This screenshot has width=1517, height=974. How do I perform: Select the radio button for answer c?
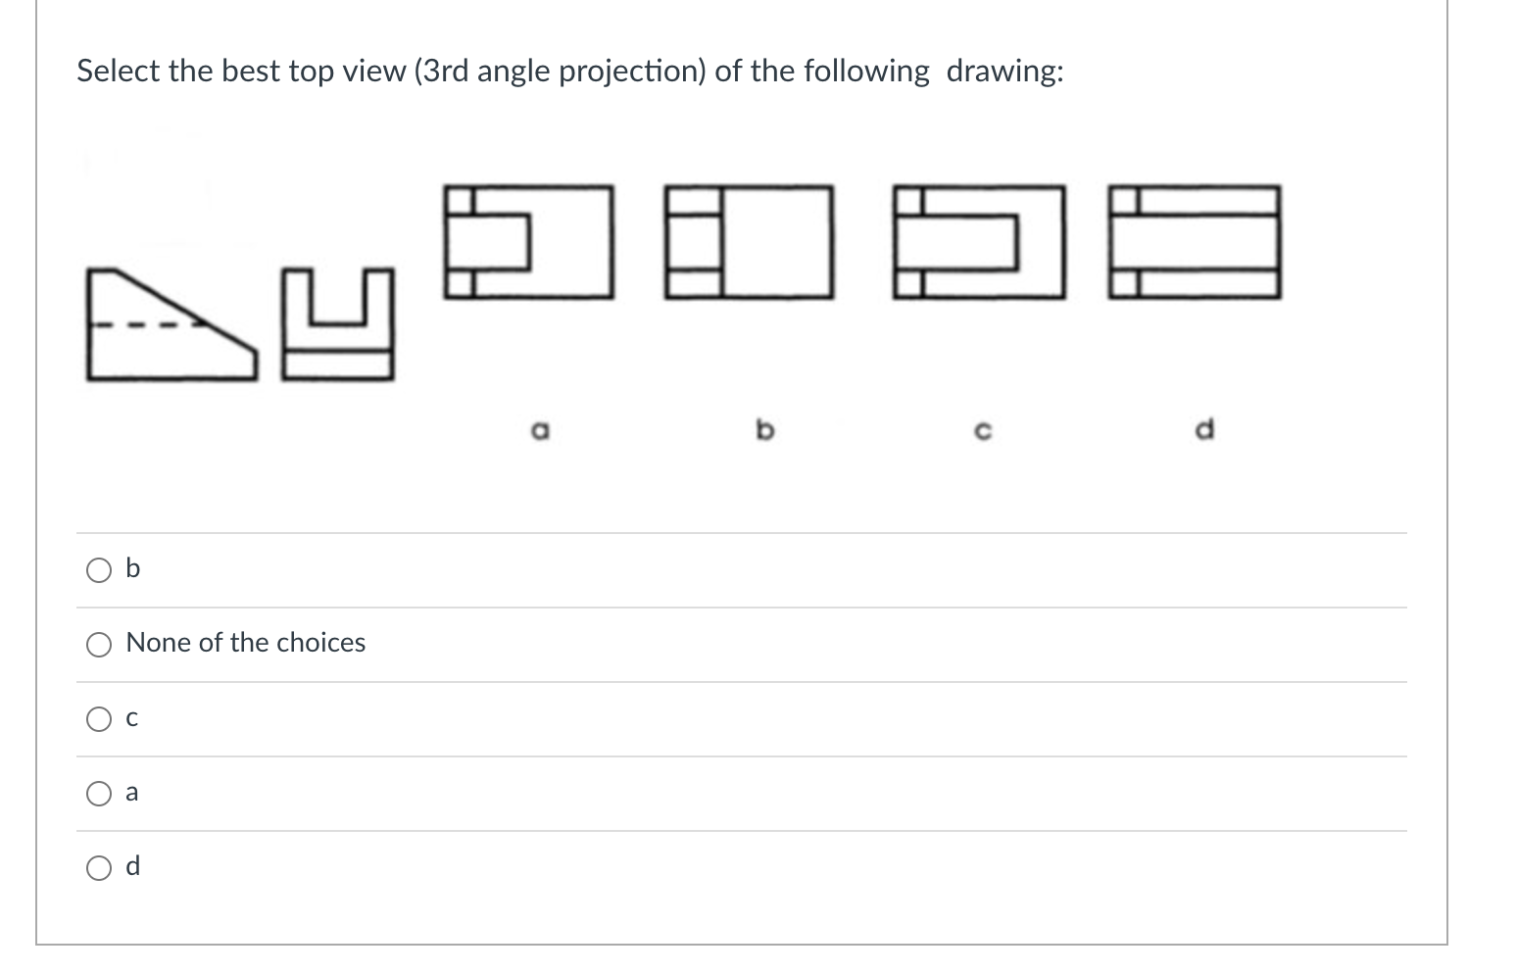tap(98, 718)
